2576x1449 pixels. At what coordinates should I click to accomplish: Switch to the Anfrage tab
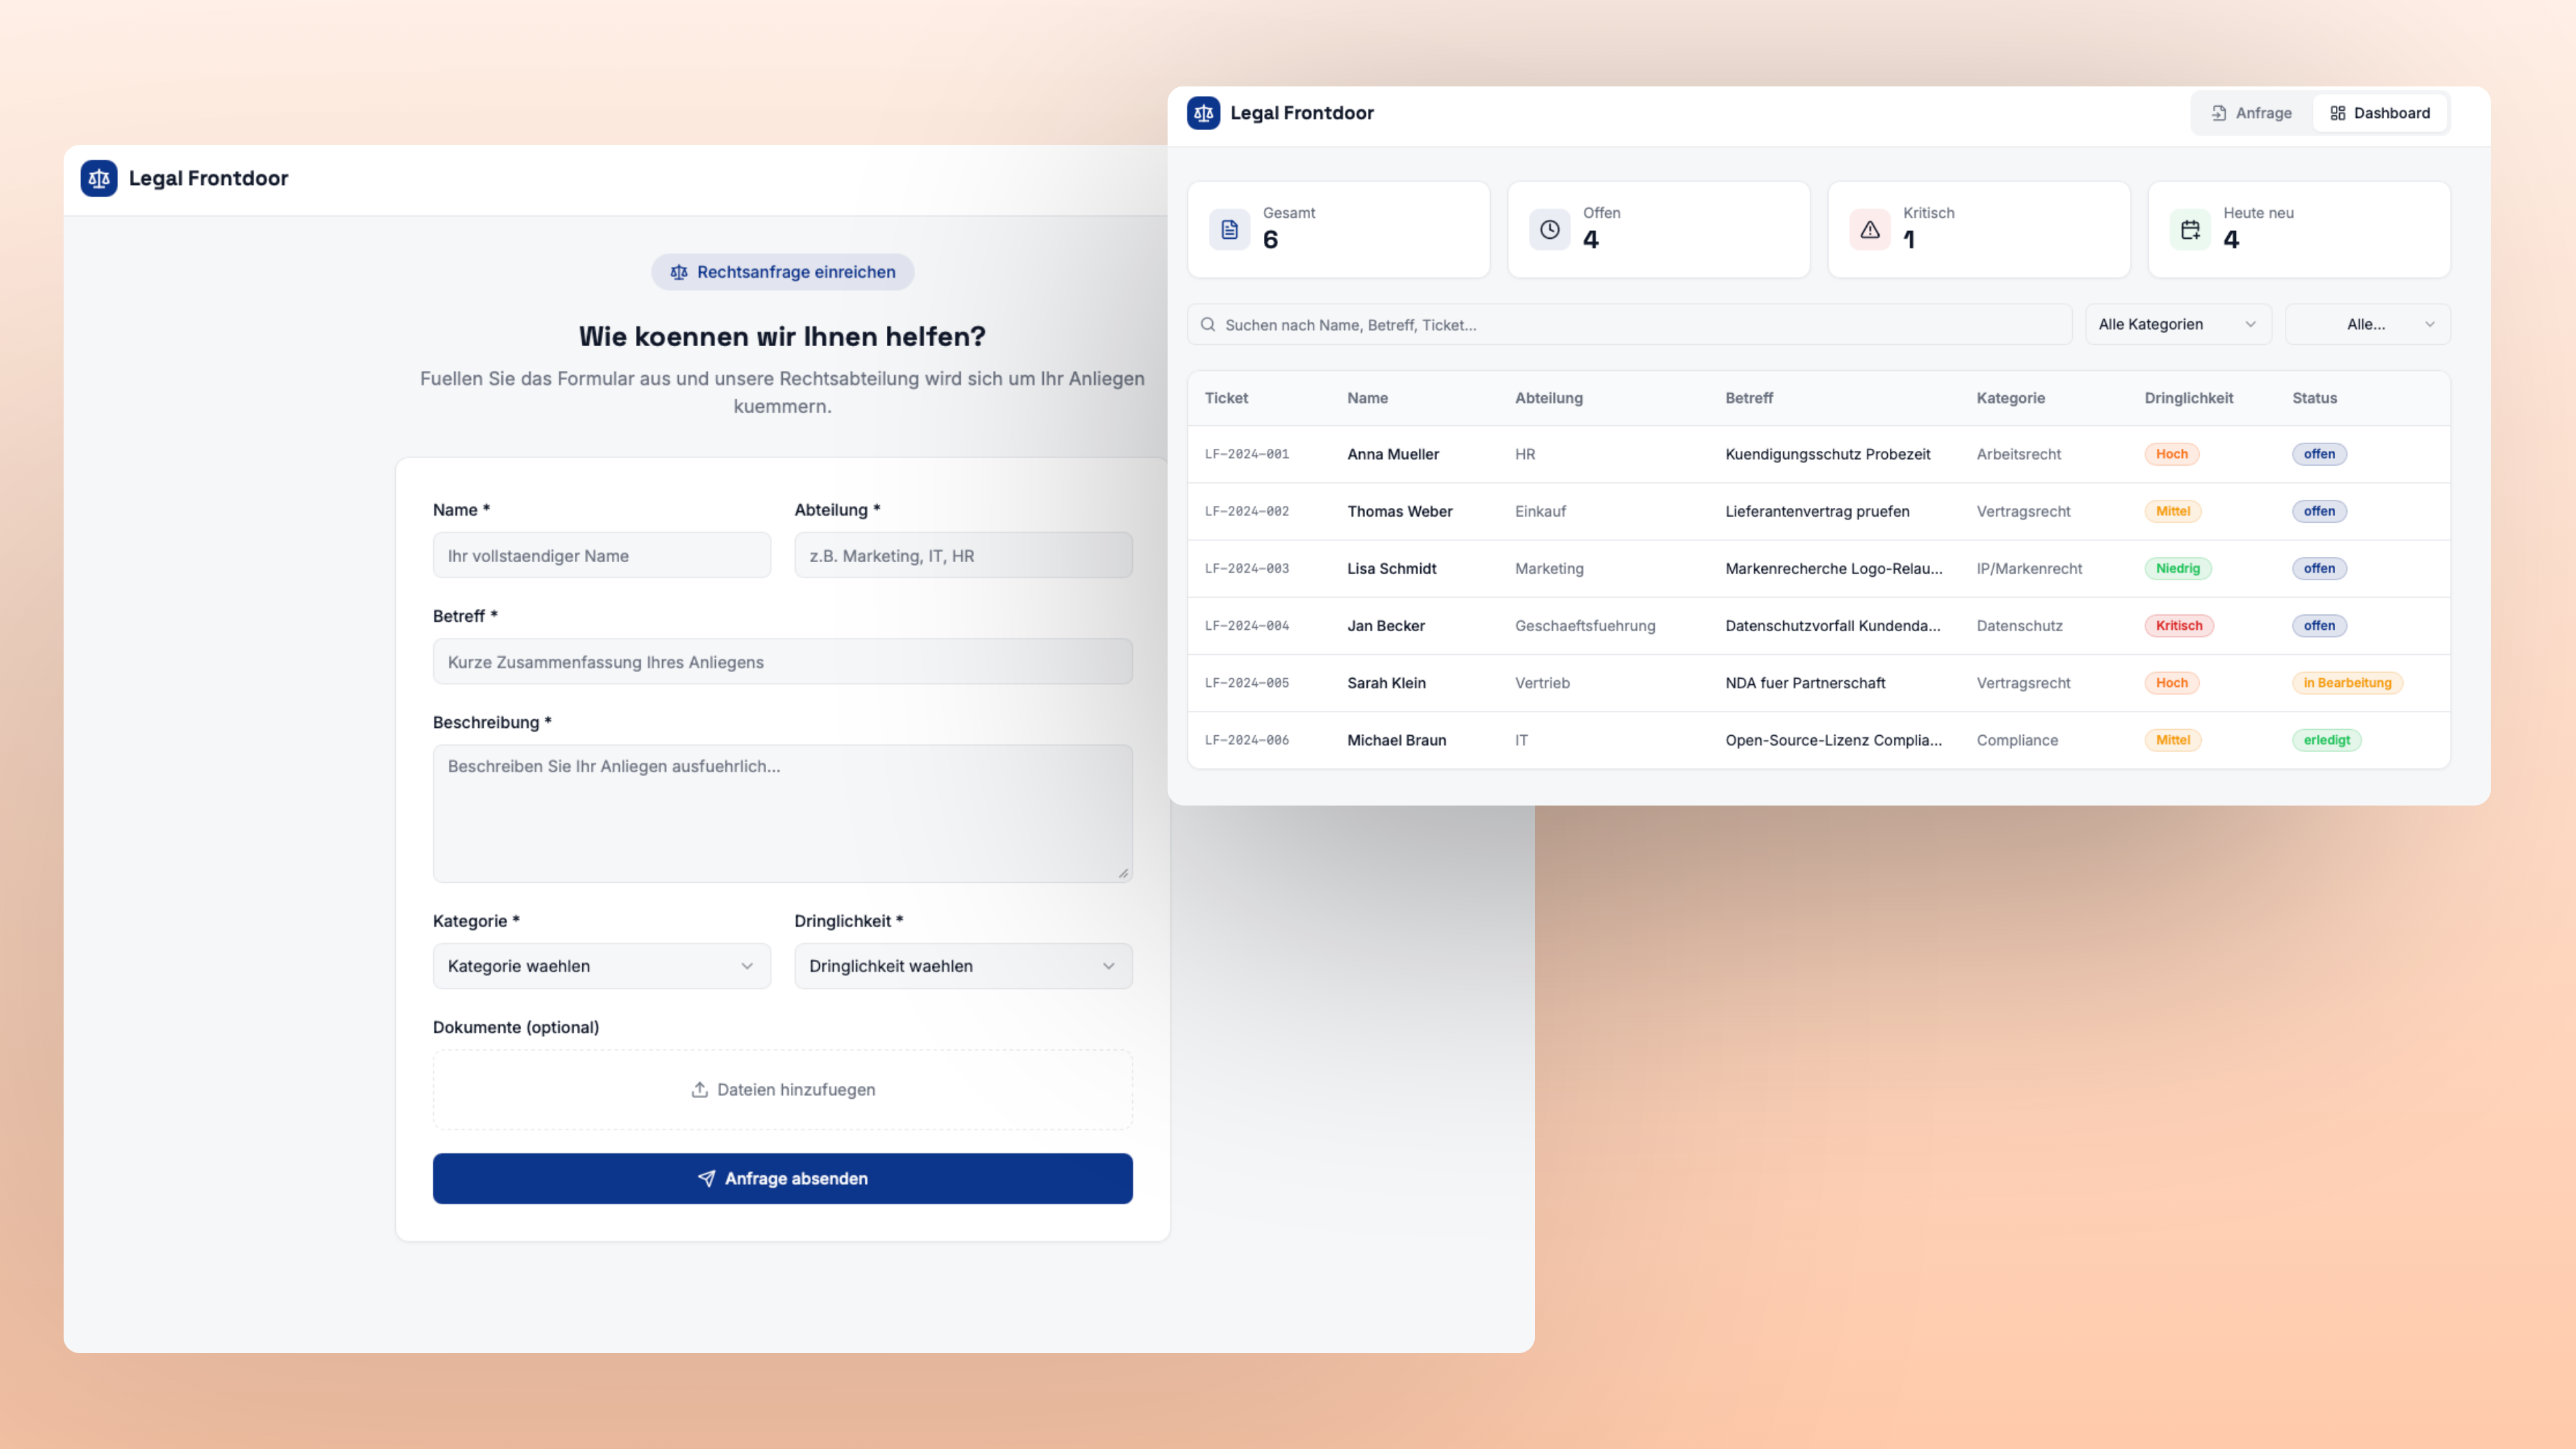(x=2251, y=113)
